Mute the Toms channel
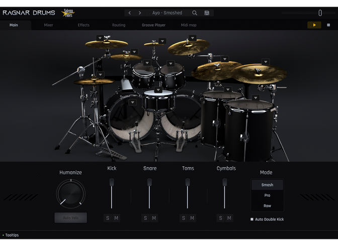This screenshot has width=338, height=246. coord(192,218)
